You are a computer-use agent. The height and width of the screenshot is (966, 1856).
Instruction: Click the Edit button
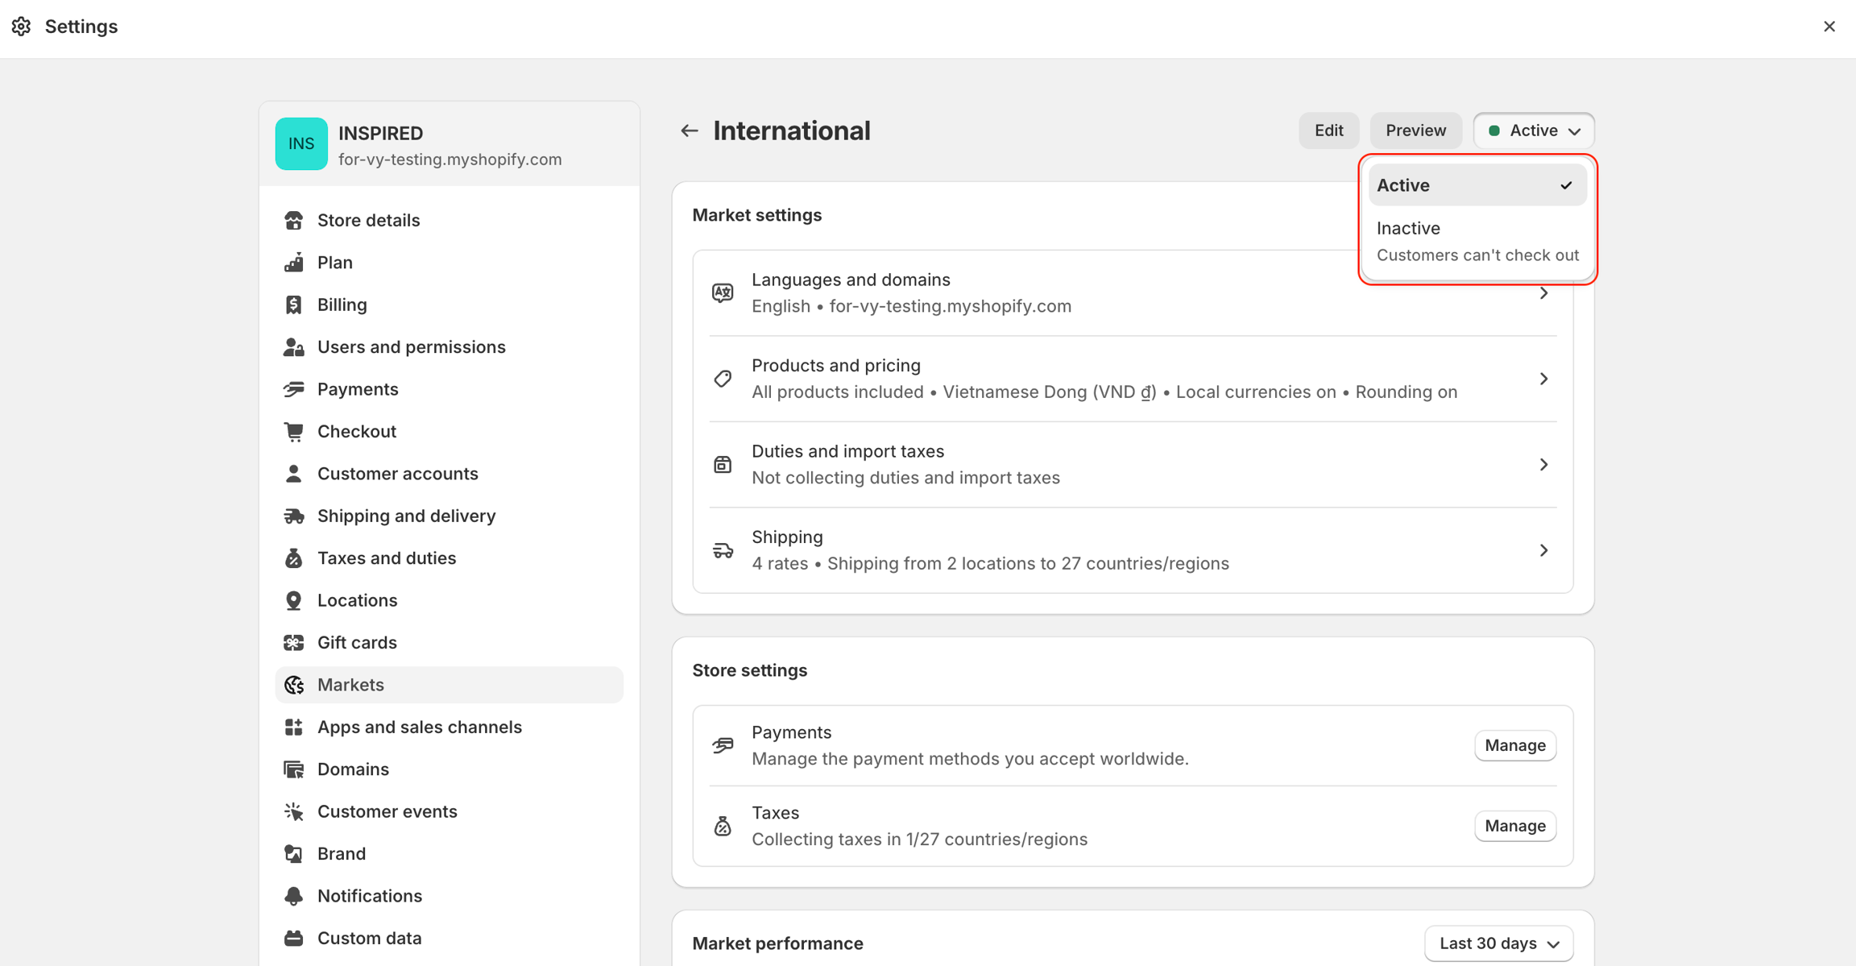(x=1328, y=131)
